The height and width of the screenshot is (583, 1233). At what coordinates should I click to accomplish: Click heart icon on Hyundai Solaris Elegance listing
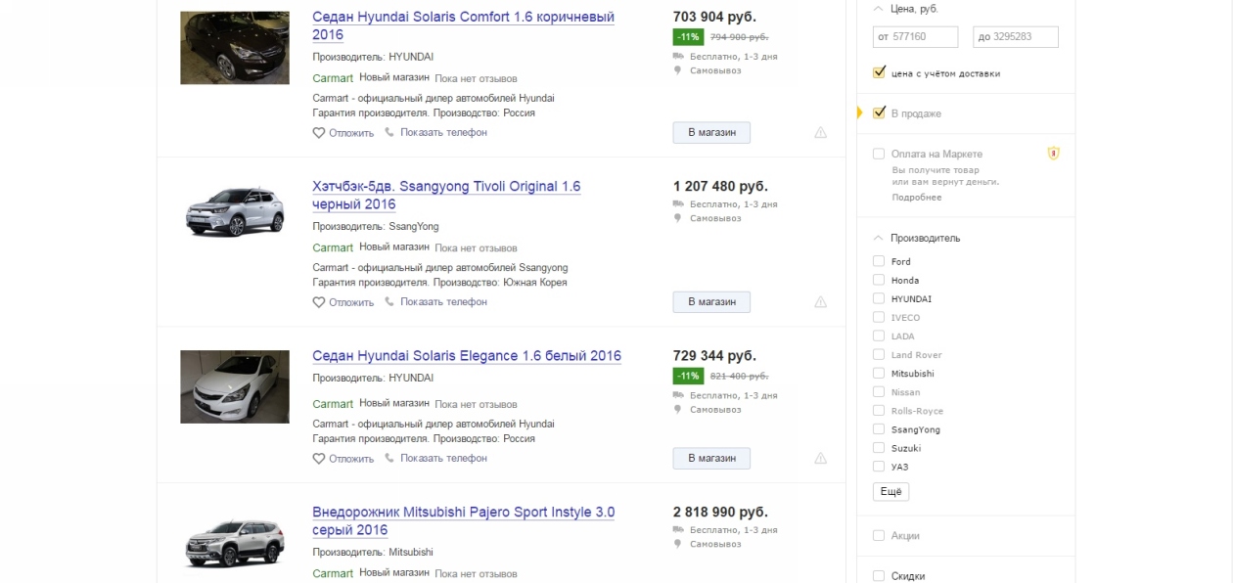(x=319, y=459)
